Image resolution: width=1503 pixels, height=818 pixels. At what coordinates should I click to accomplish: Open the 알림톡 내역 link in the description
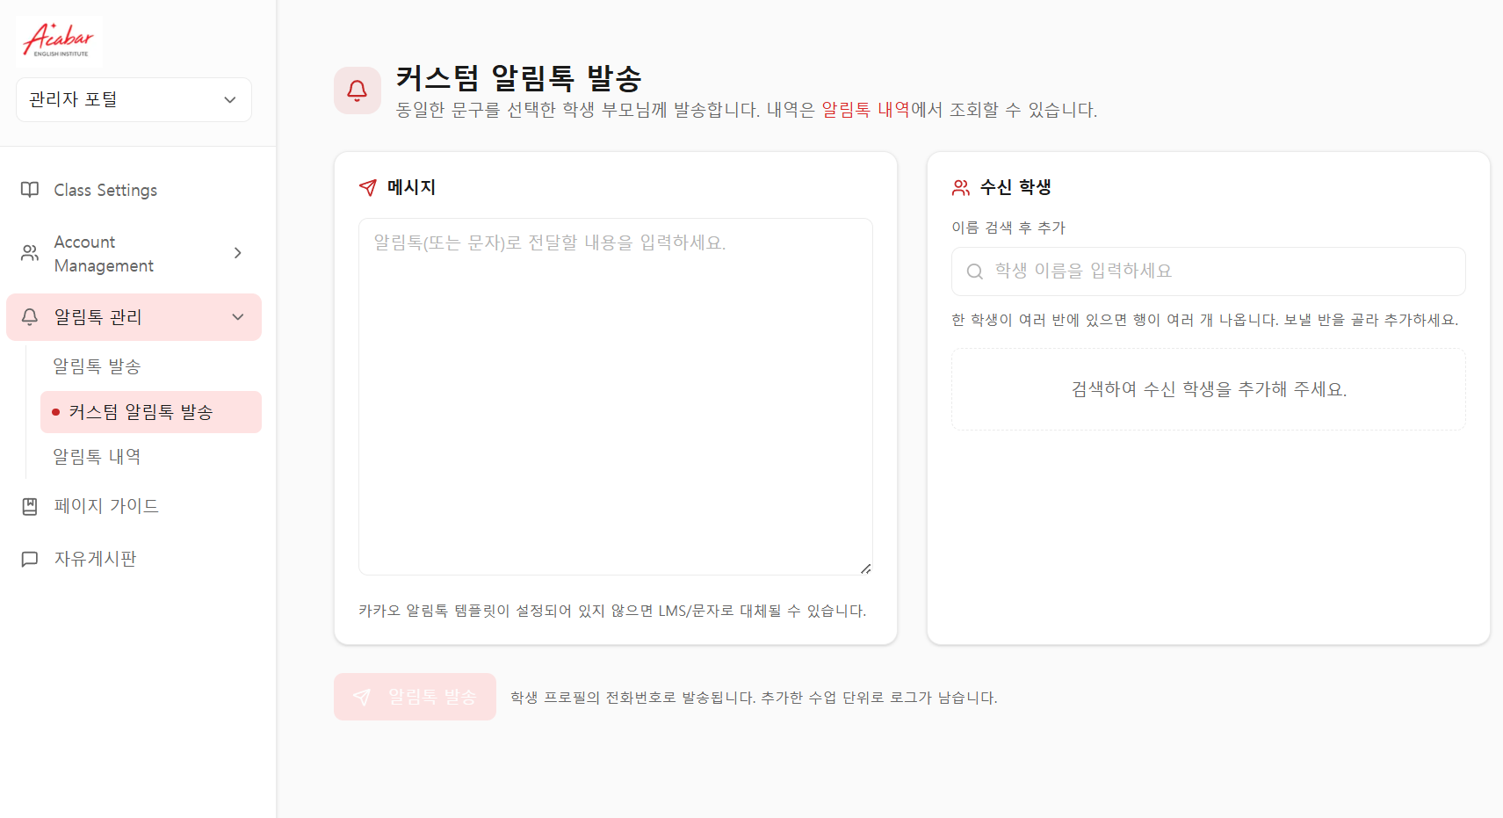click(864, 110)
